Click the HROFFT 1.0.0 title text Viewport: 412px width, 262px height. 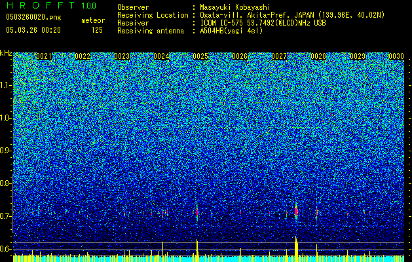tap(51, 5)
